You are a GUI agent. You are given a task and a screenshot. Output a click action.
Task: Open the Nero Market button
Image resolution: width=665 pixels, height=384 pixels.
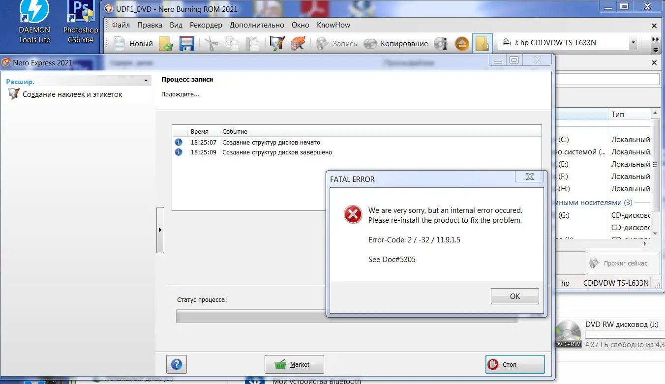294,364
